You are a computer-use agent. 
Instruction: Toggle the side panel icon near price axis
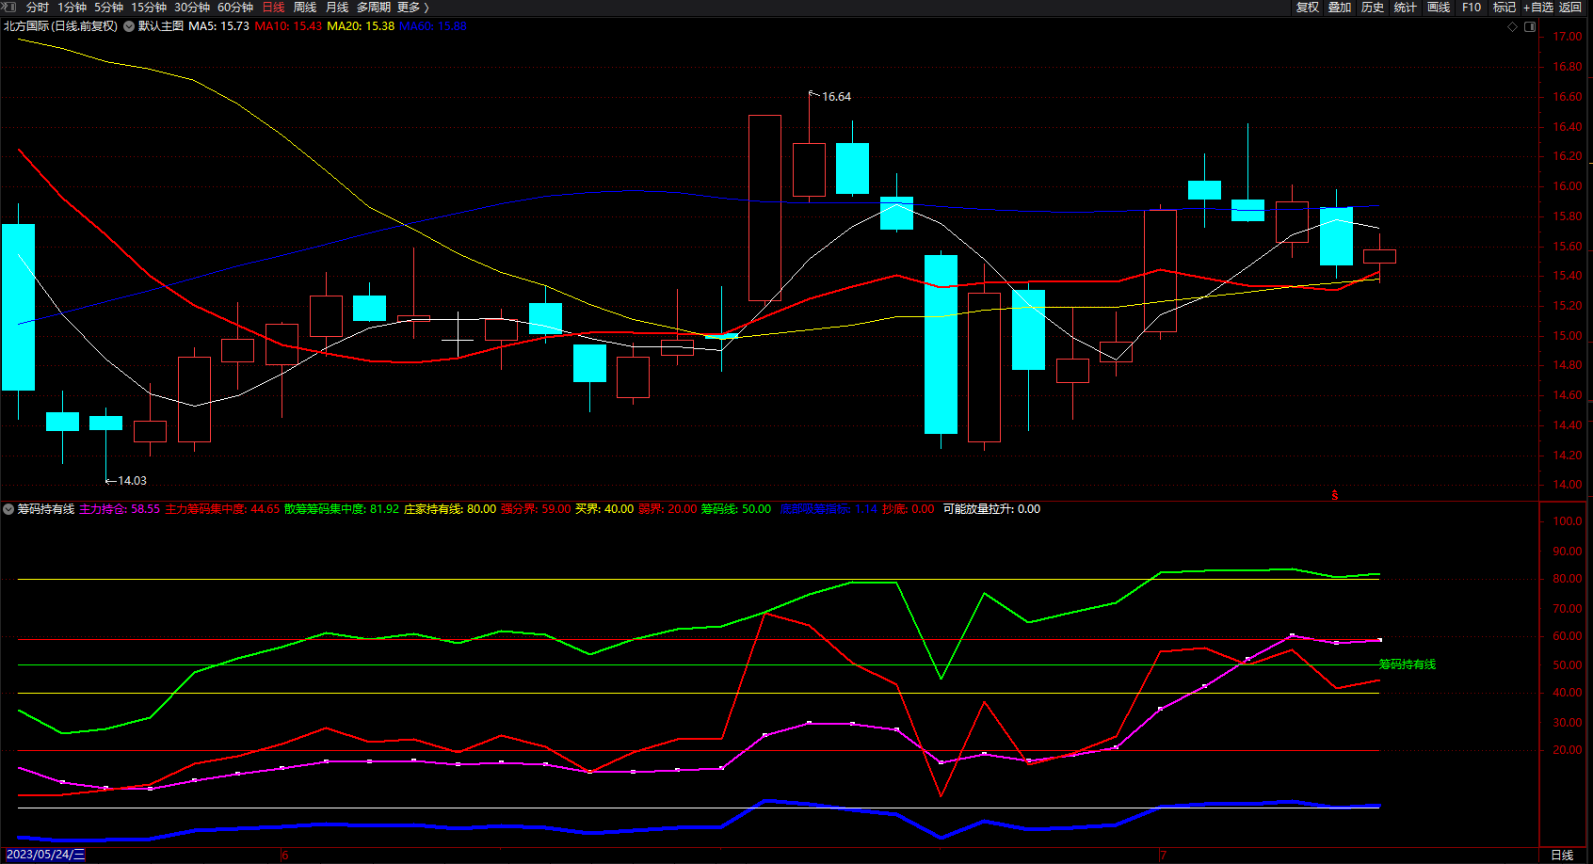tap(1530, 26)
